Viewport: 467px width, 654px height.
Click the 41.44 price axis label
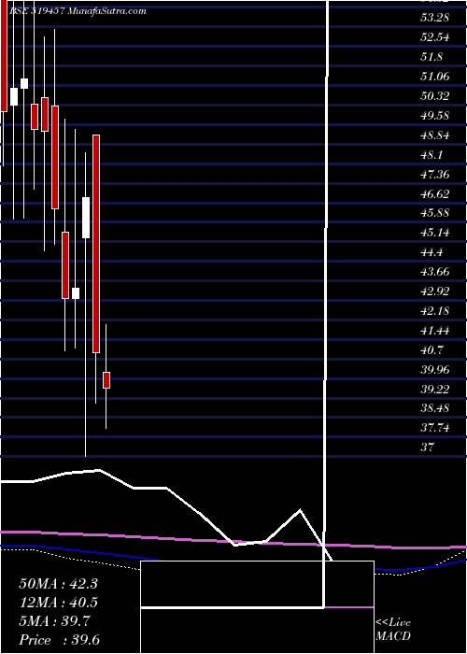click(435, 331)
